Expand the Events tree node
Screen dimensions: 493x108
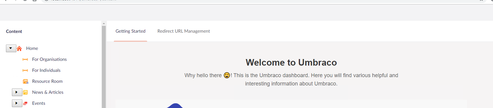point(17,103)
